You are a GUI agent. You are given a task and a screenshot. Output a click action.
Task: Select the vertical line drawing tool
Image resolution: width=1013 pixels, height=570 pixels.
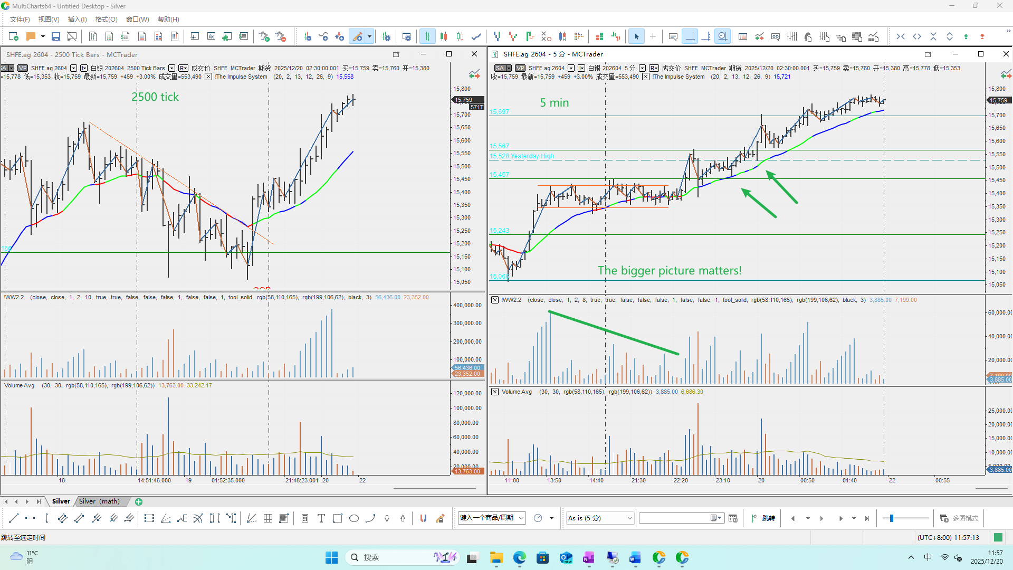click(46, 518)
